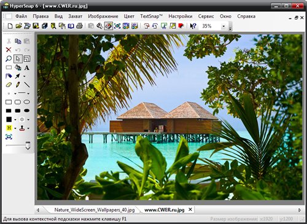Image resolution: width=307 pixels, height=224 pixels.
Task: Select the filled ellipse shape tool
Action: [x=27, y=110]
